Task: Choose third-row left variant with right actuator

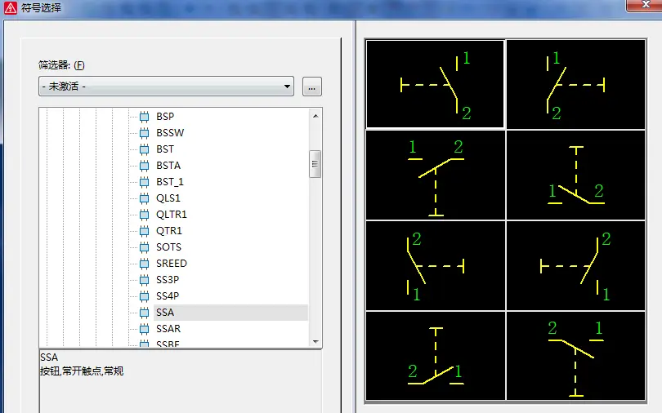Action: pyautogui.click(x=436, y=265)
